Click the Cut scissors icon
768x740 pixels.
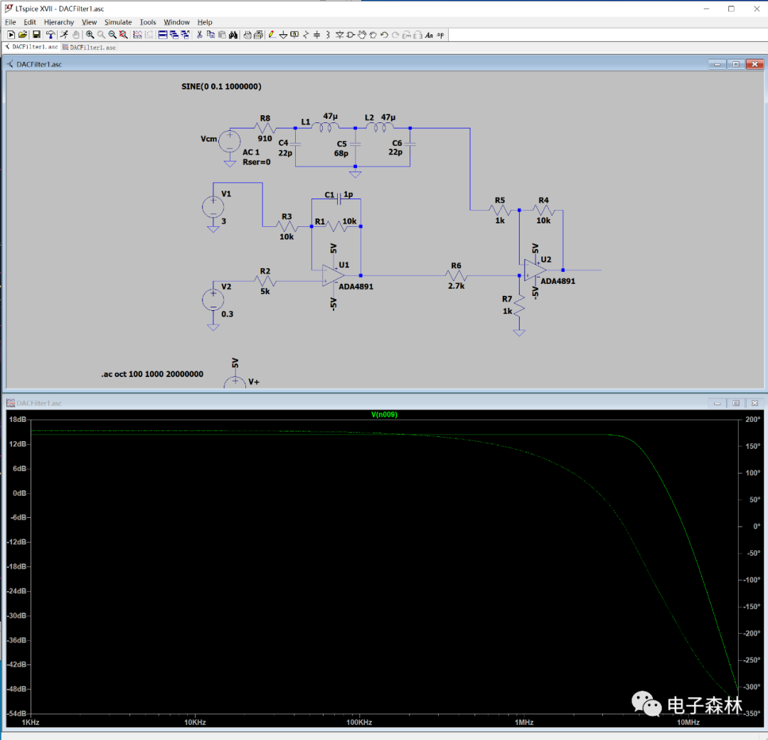200,34
